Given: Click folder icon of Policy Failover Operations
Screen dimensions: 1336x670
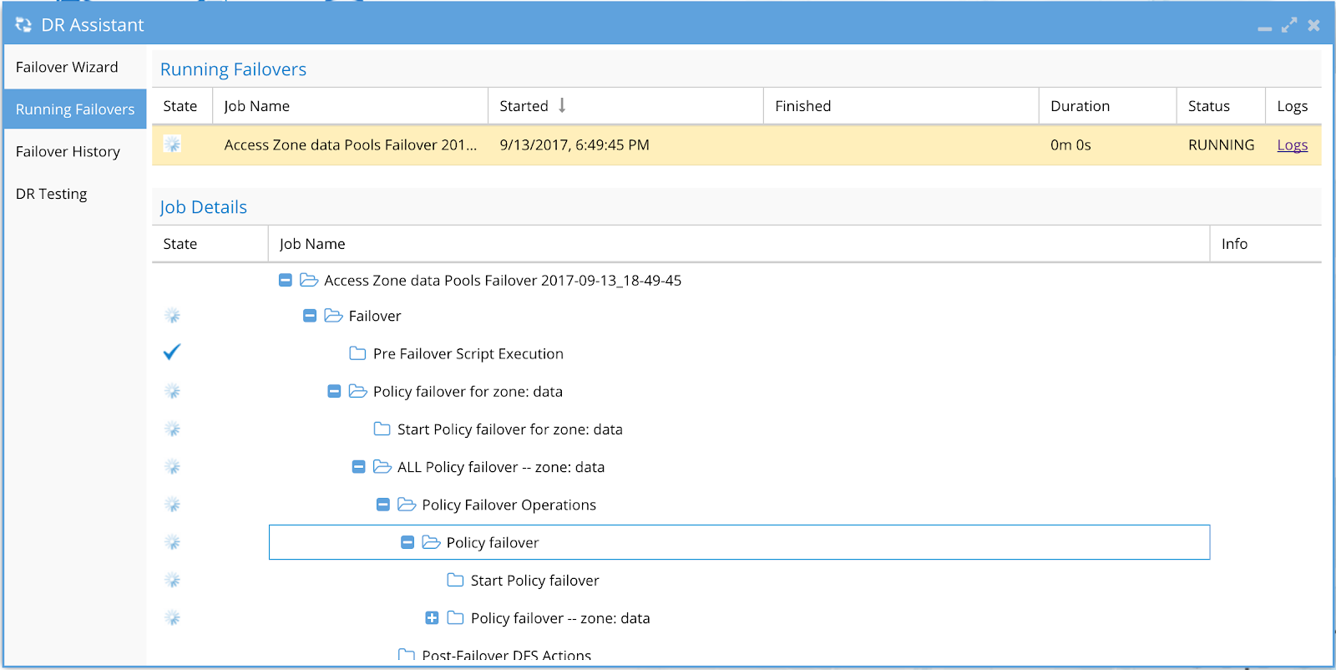Looking at the screenshot, I should [x=407, y=504].
